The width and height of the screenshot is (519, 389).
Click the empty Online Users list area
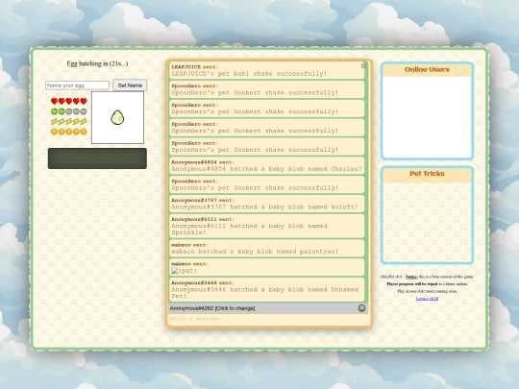(427, 116)
